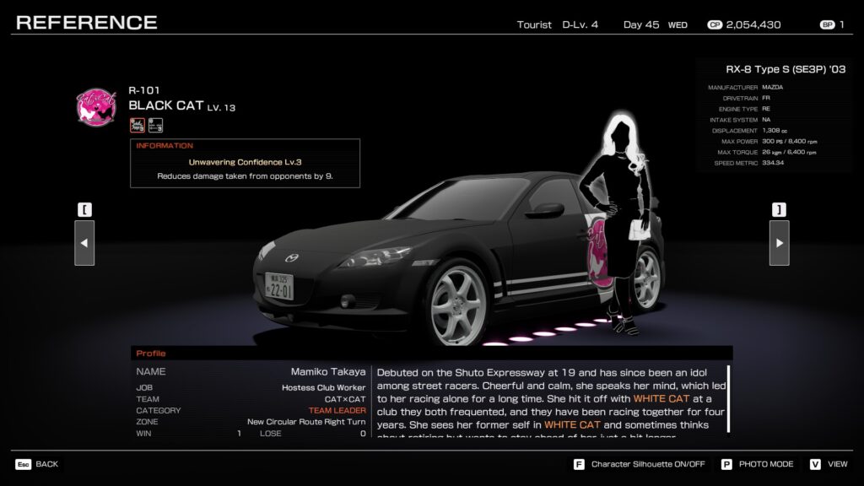
Task: Select the first skill icon under BLACK CAT
Action: pyautogui.click(x=138, y=125)
